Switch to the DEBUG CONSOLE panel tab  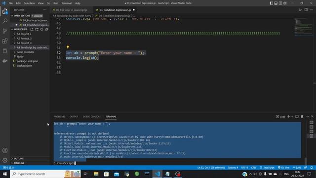click(92, 117)
